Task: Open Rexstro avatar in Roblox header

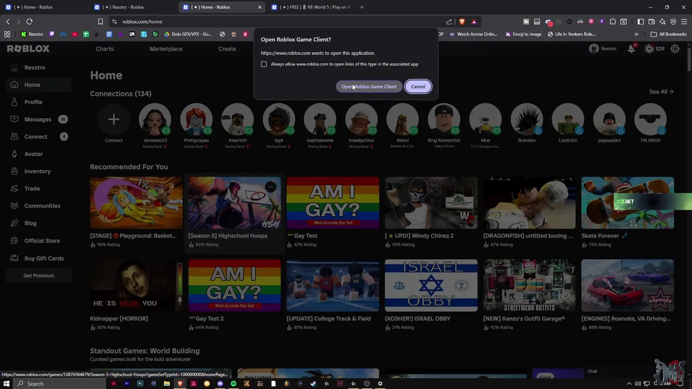Action: [594, 49]
